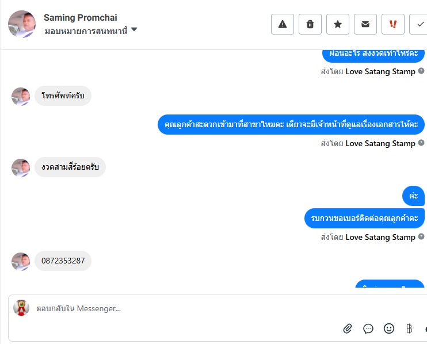Click the message 'รบกวนขอเบอร์ติดต่อคุณลูกค้าคะ'

(x=364, y=219)
